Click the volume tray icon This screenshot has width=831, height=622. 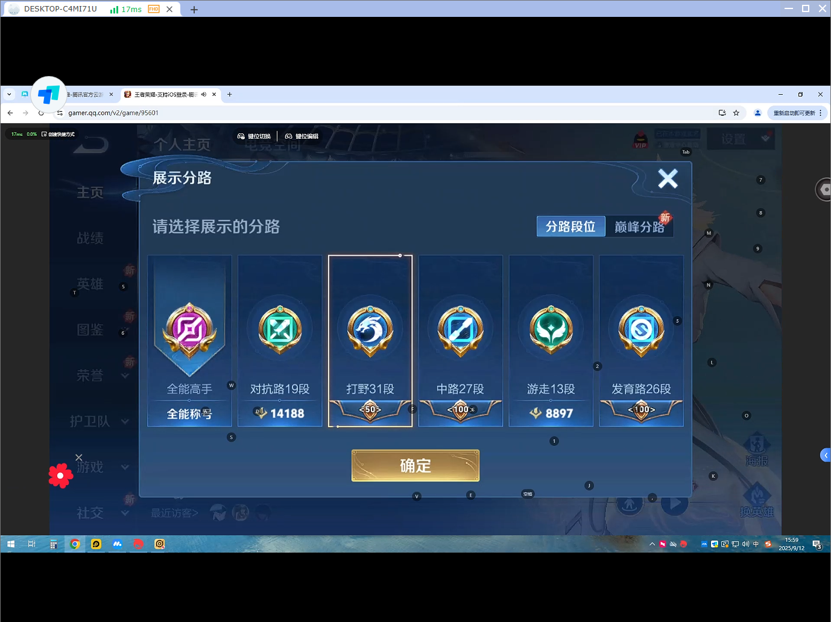(745, 544)
